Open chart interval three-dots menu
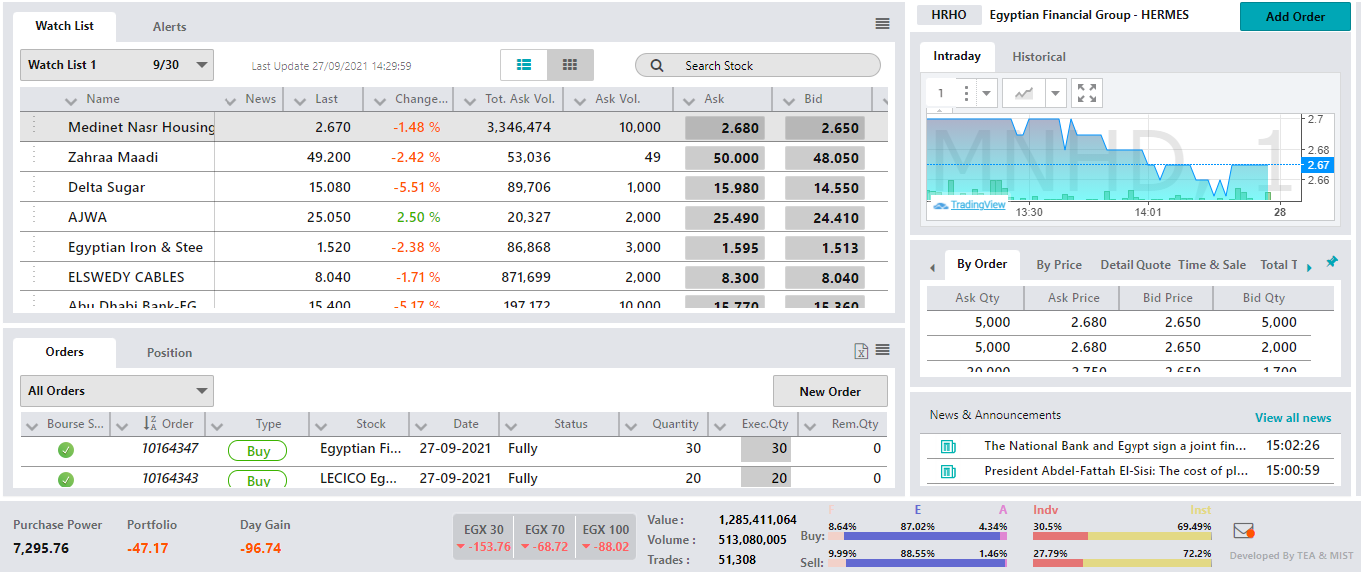 pyautogui.click(x=966, y=93)
